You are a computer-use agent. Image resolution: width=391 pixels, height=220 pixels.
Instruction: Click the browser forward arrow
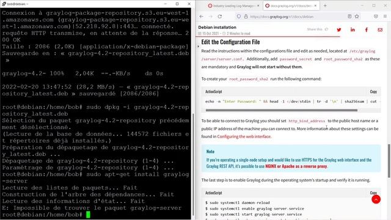[210, 16]
